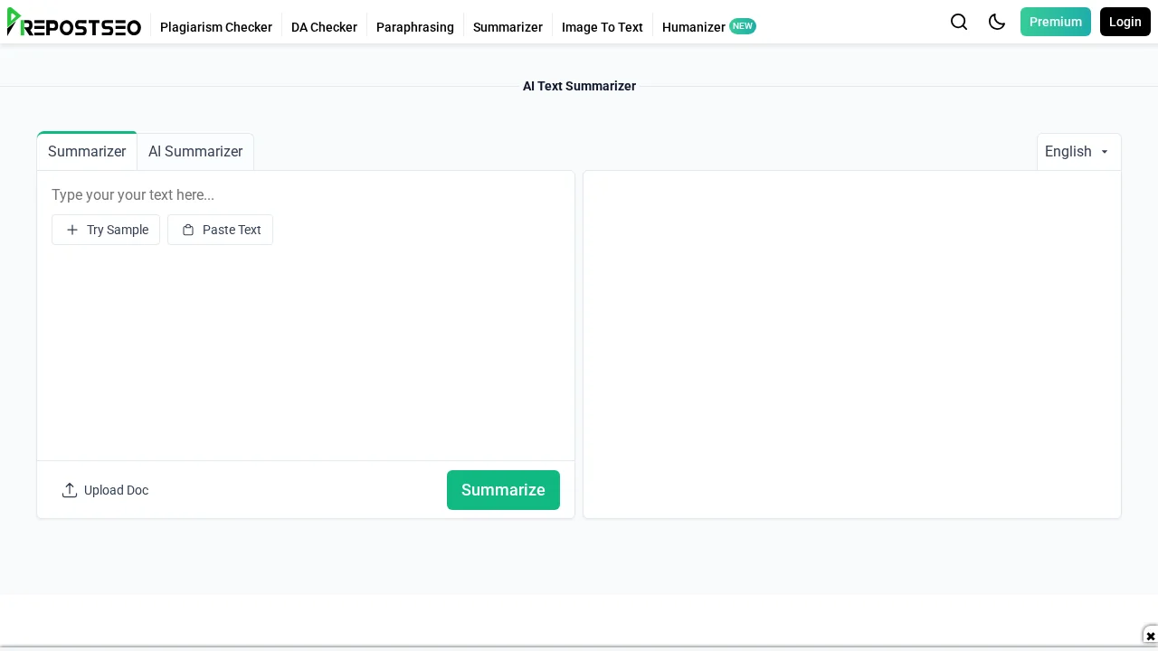Image resolution: width=1158 pixels, height=651 pixels.
Task: Click the clipboard icon on Paste Text
Action: pyautogui.click(x=188, y=230)
